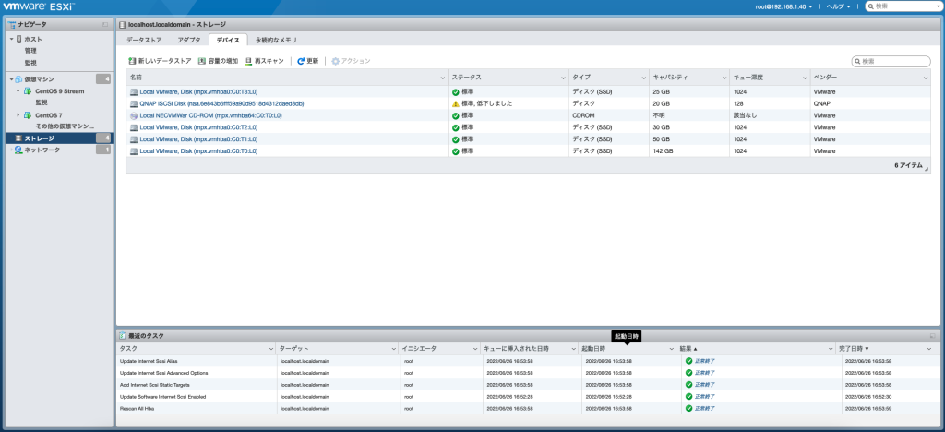Collapse the ホスト tree node
Viewport: 945px width, 432px height.
click(x=11, y=40)
